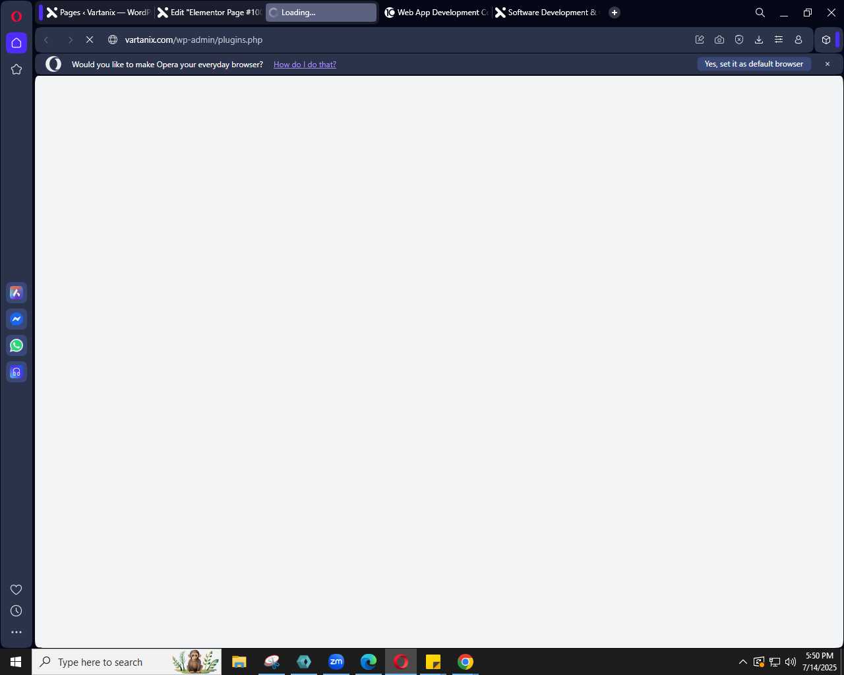Viewport: 844px width, 675px height.
Task: Open the heart favorites sidebar icon
Action: (x=16, y=589)
